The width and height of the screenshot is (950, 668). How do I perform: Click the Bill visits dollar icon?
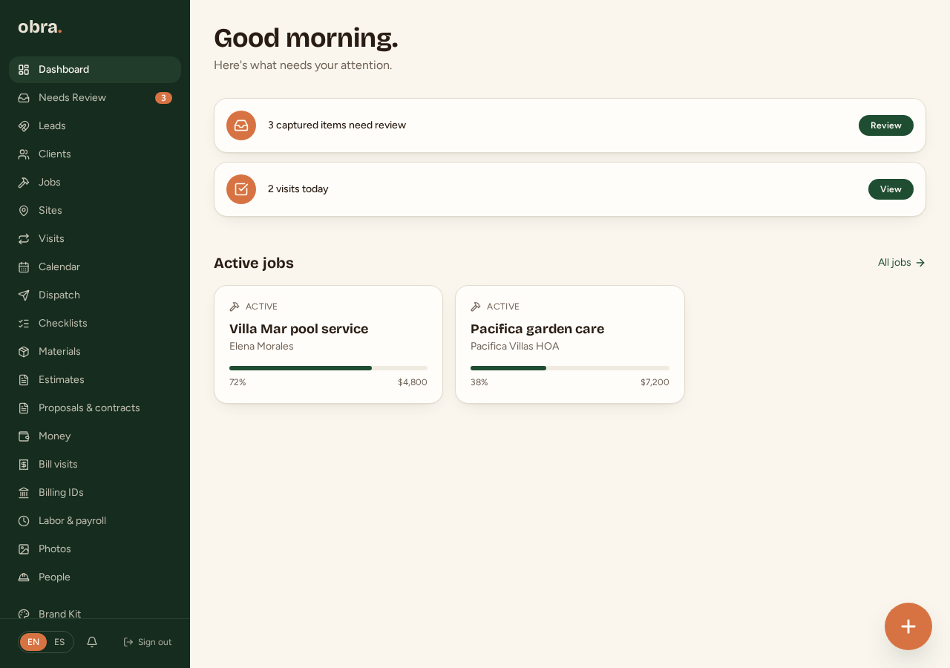tap(24, 465)
